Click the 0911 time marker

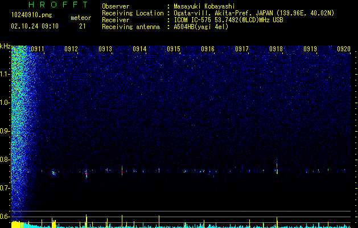pos(38,49)
